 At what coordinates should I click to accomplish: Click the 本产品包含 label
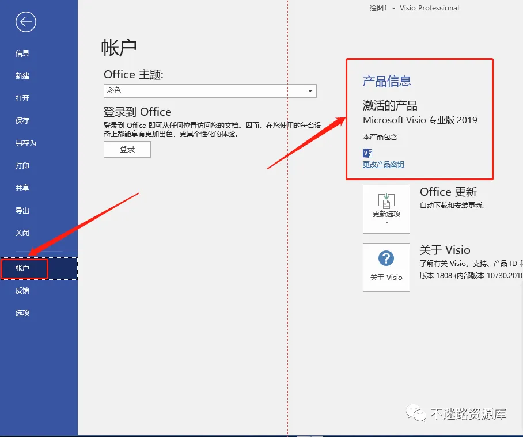[380, 137]
